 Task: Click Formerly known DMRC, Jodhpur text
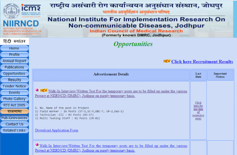136,35
